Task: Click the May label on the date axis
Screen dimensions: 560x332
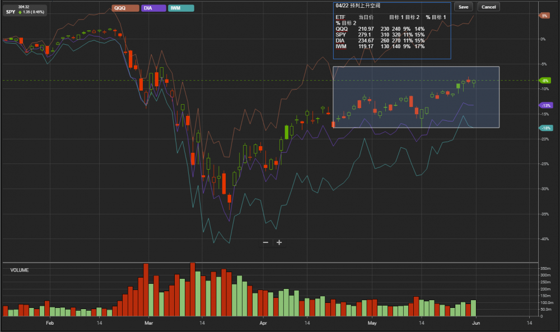Action: click(372, 323)
